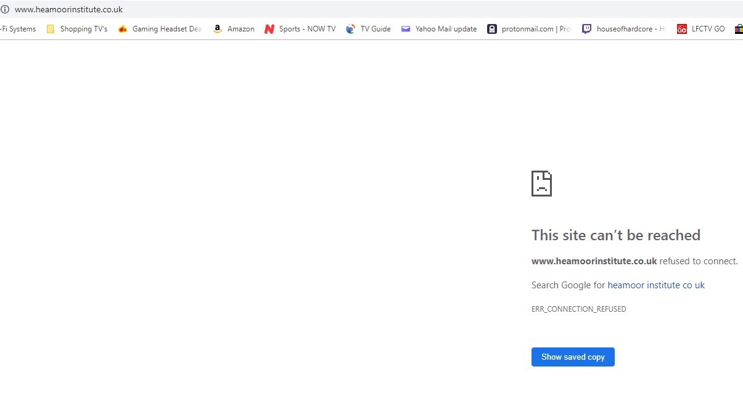This screenshot has width=743, height=393.
Task: Click the bold www.heamoorinstitute.co.uk text in error message
Action: [594, 261]
